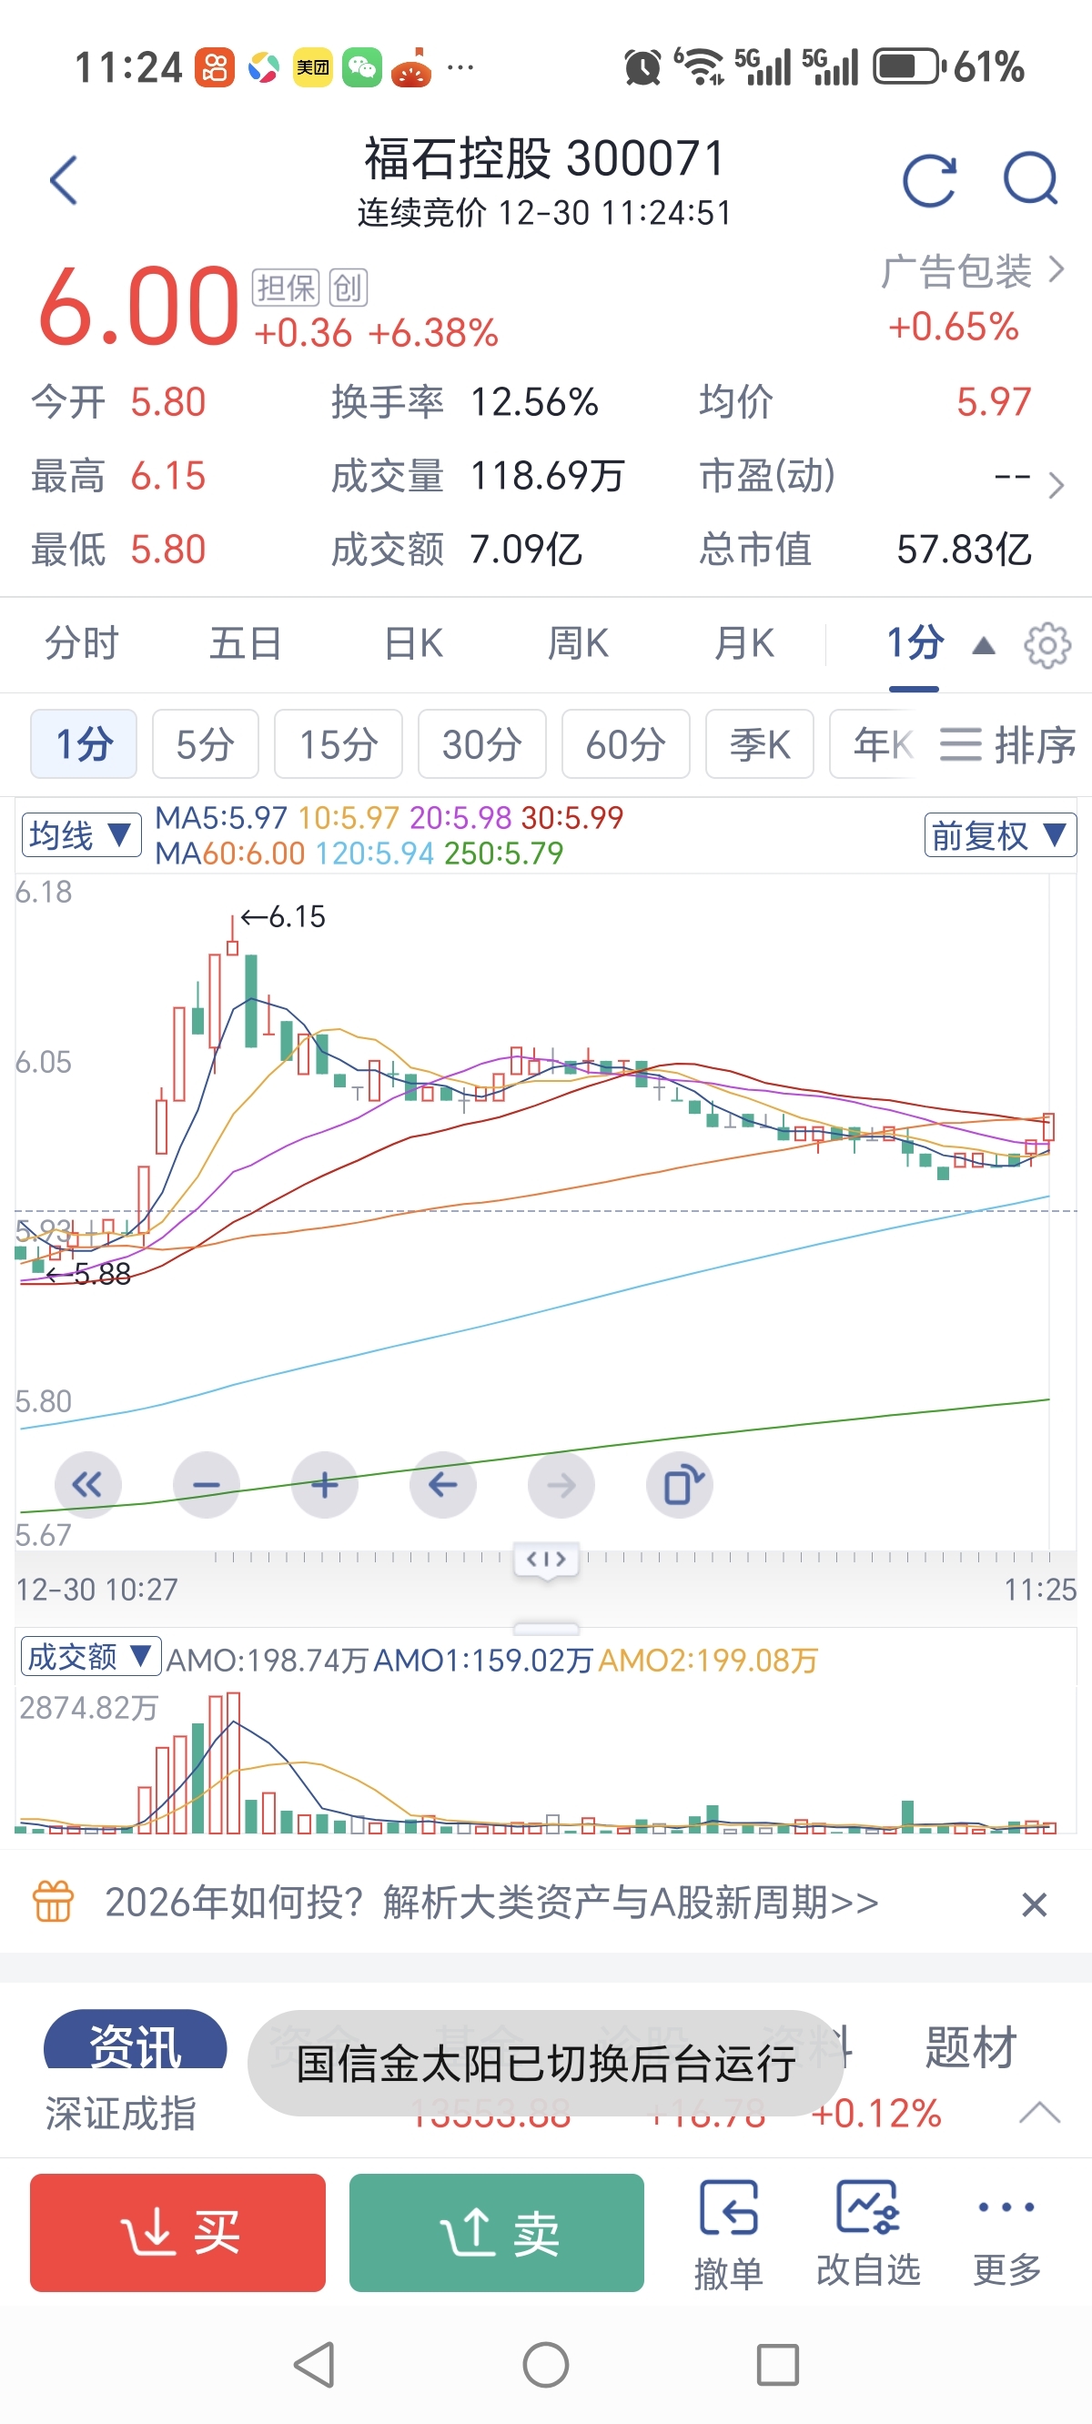This screenshot has height=2424, width=1092.
Task: Zoom in the chart with plus icon
Action: click(325, 1485)
